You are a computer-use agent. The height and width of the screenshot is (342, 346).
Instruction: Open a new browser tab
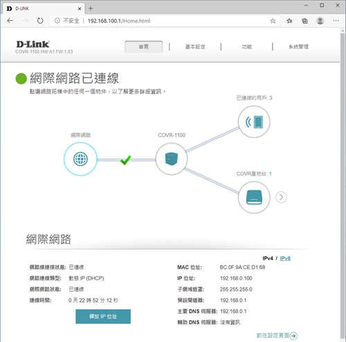tap(91, 8)
